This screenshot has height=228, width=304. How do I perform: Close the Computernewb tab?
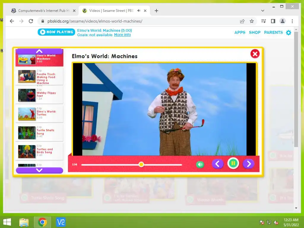(x=74, y=11)
